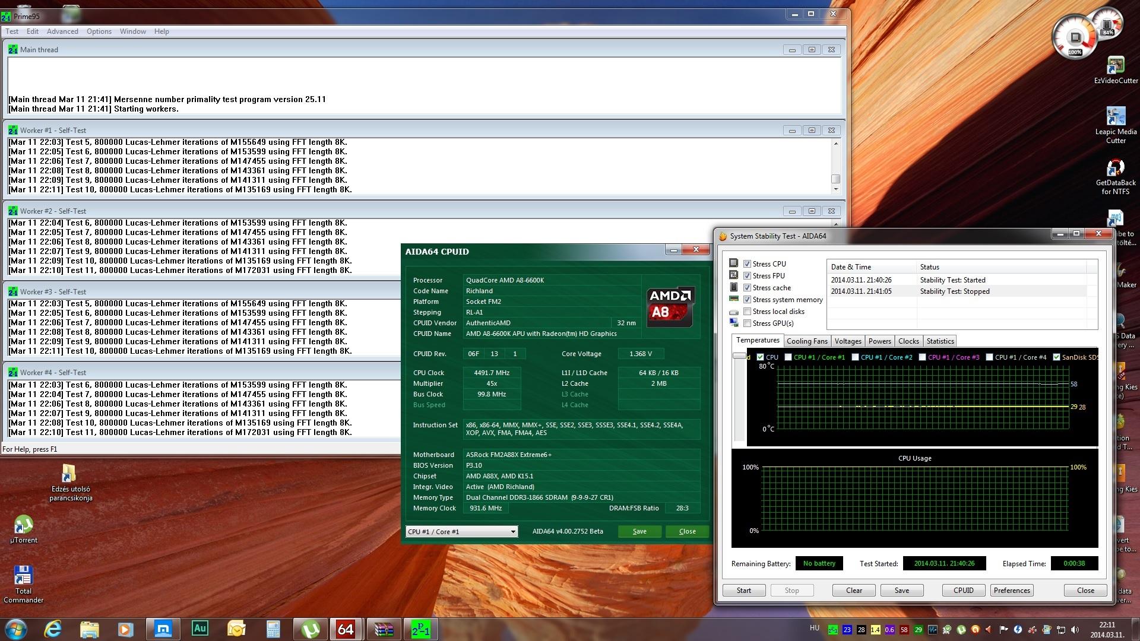The width and height of the screenshot is (1140, 641).
Task: Open Prime95 Edit menu
Action: coord(33,31)
